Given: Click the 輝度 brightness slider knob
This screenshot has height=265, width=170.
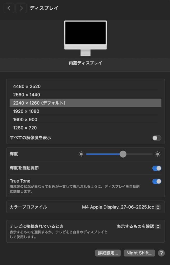Looking at the screenshot, I should 123,154.
